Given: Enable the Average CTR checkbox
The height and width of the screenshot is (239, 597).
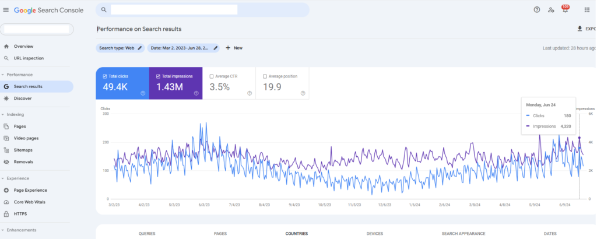Looking at the screenshot, I should [x=211, y=76].
